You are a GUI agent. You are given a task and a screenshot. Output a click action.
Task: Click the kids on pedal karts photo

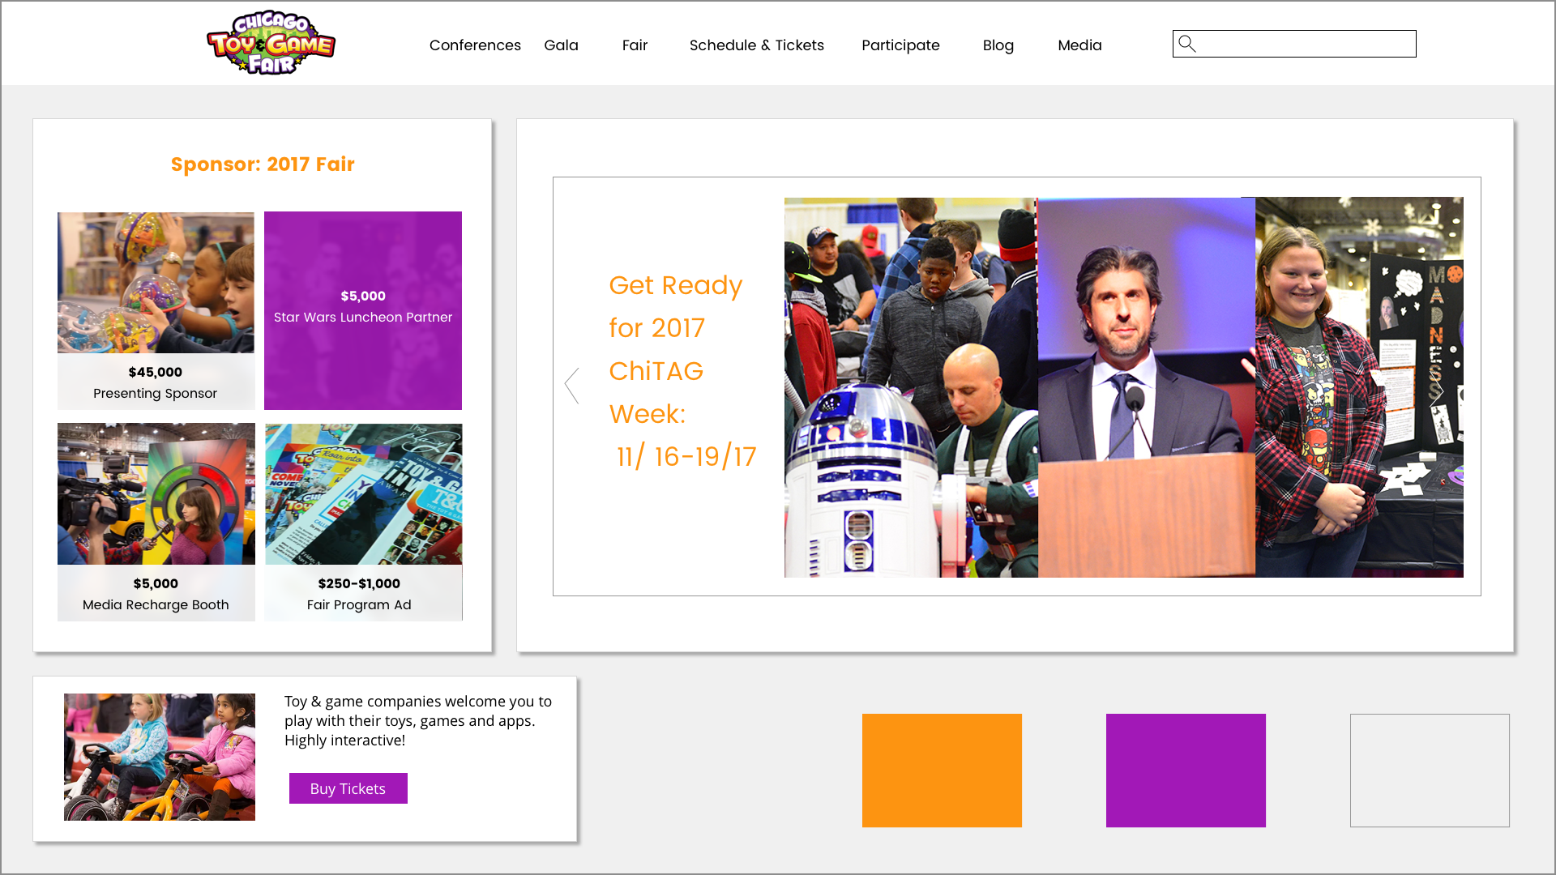tap(160, 757)
